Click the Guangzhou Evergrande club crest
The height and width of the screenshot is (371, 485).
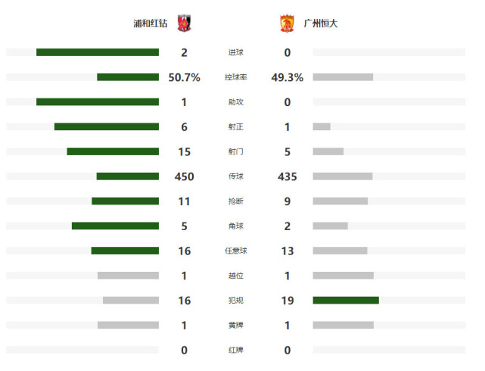287,23
